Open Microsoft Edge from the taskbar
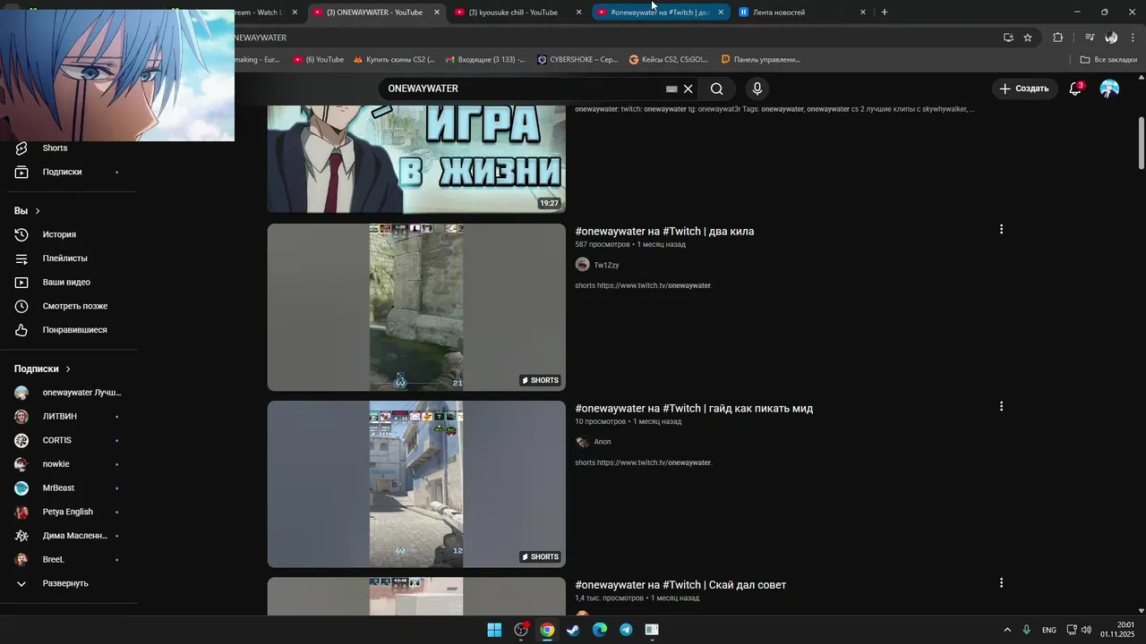1146x644 pixels. 600,630
